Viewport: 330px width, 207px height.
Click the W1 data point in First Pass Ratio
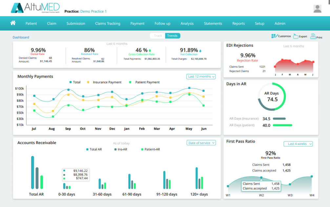[228, 186]
